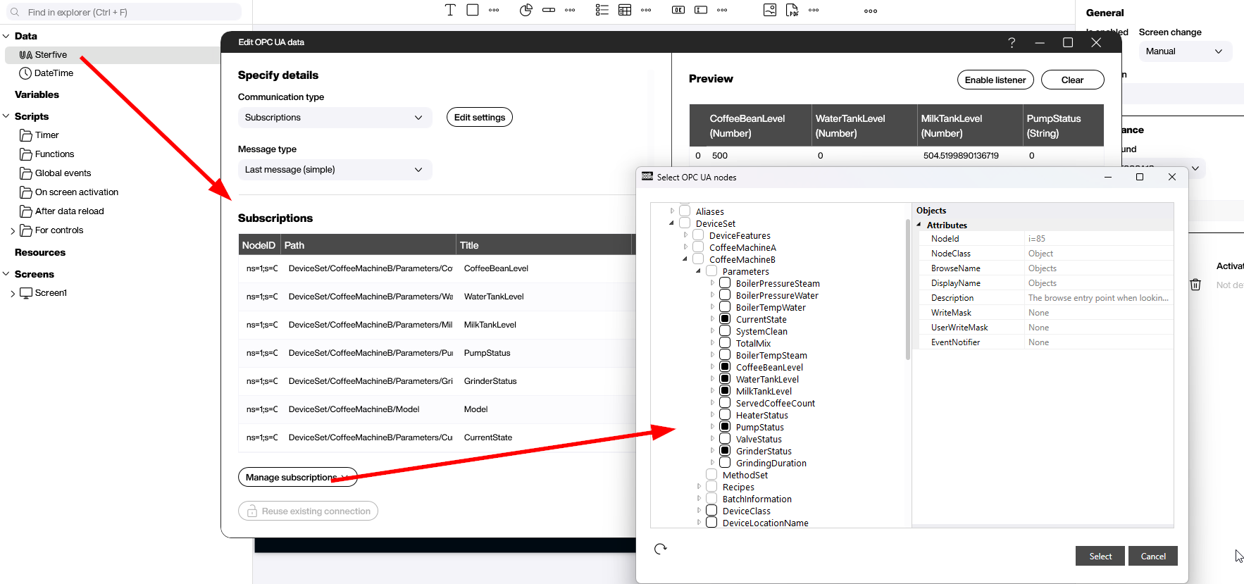Open the Message type dropdown
The height and width of the screenshot is (584, 1244).
pos(334,170)
